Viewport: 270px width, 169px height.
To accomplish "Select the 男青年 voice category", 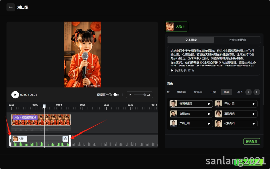I will click(181, 92).
